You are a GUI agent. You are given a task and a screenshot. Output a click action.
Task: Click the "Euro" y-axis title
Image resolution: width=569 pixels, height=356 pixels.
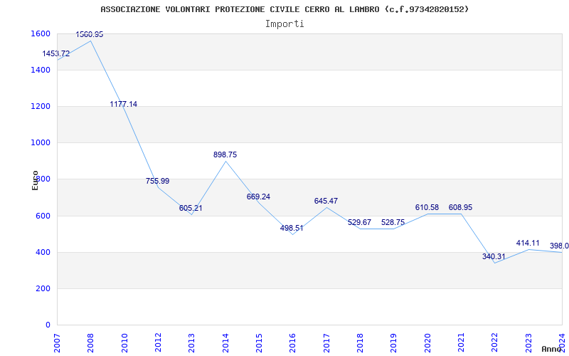pyautogui.click(x=36, y=179)
